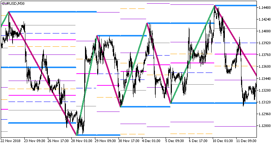Image resolution: width=276 pixels, height=145 pixels.
Task: Click the 4 Dec 01:30 time label
Action: click(151, 141)
